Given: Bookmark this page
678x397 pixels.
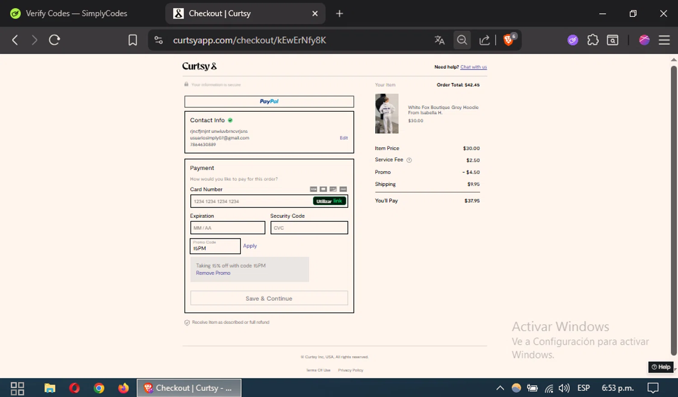Looking at the screenshot, I should (x=132, y=40).
